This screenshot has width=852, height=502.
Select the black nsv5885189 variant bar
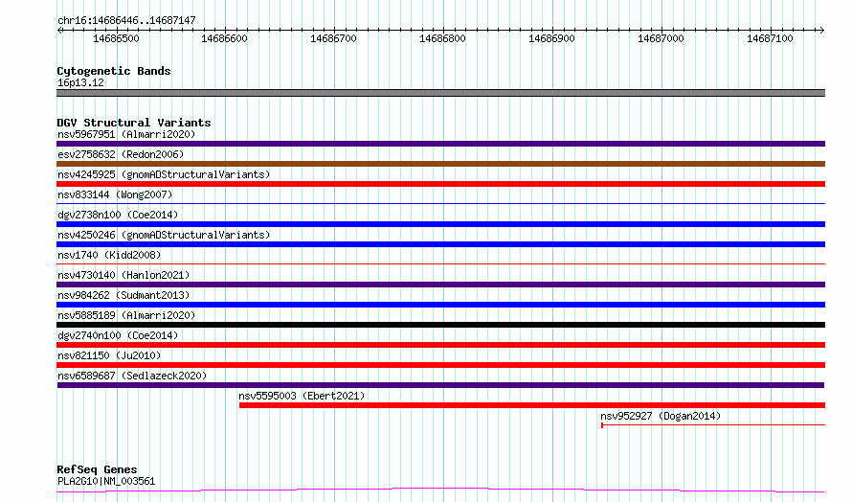pos(440,325)
